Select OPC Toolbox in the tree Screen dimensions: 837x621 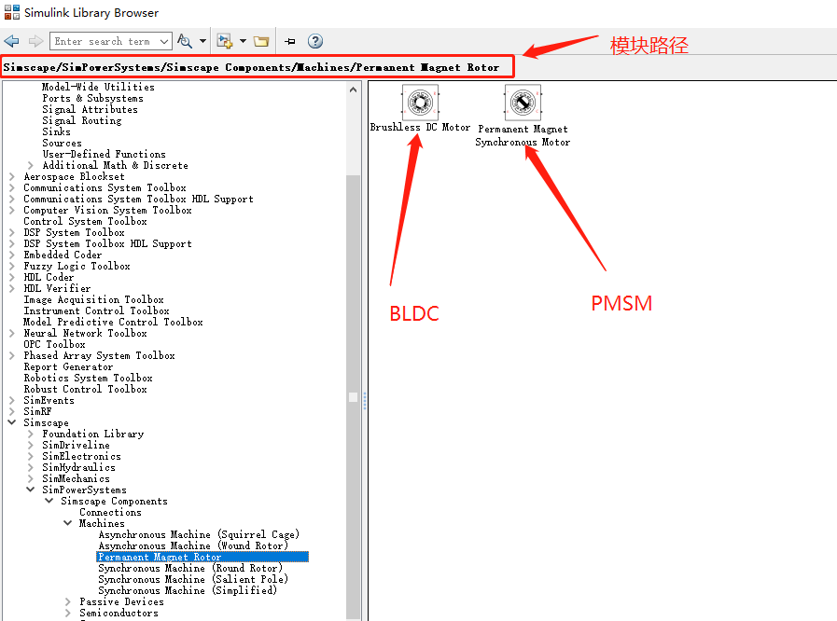coord(54,345)
